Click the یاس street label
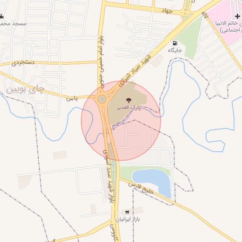The image size is (242, 242). pyautogui.click(x=72, y=99)
